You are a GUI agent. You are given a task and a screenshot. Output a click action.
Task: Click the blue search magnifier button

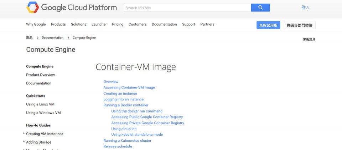pos(260,7)
